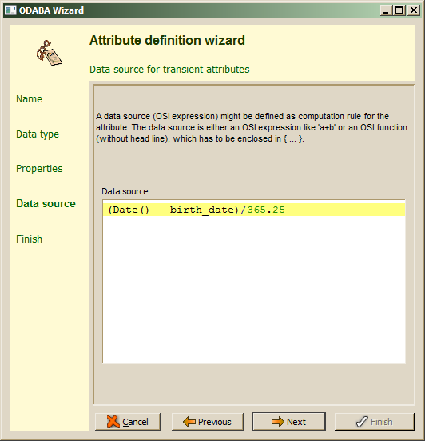Click the attribute tag wizard icon
This screenshot has height=441, width=425.
[49, 53]
